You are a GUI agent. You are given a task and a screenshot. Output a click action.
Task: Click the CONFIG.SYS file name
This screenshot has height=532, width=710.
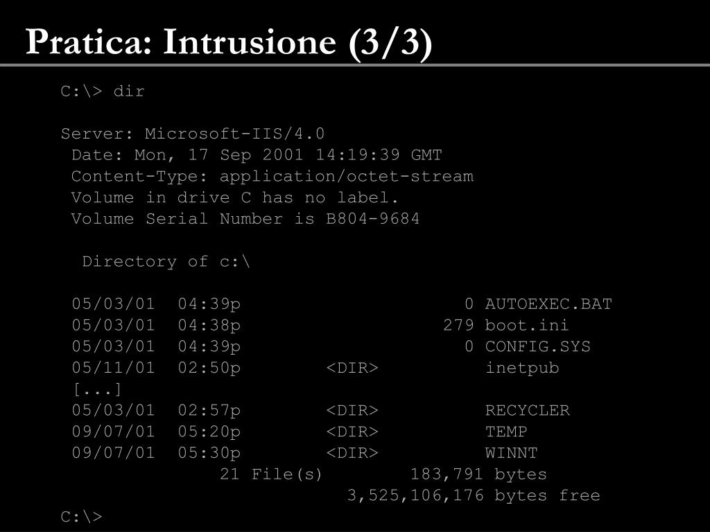(538, 346)
